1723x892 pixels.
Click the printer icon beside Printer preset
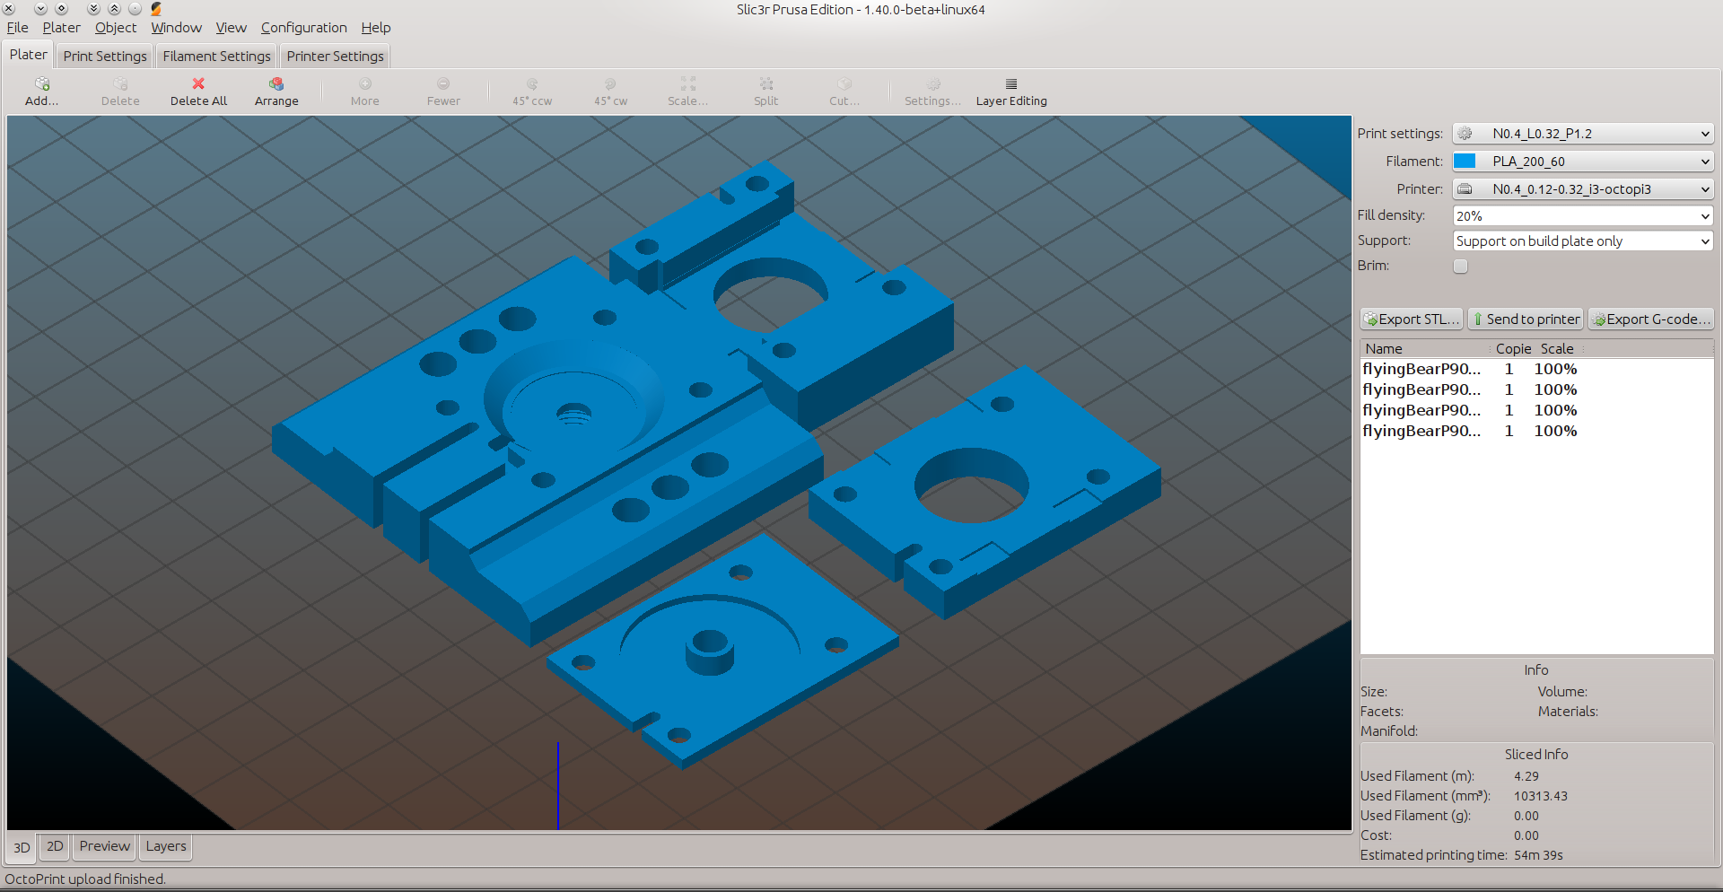(x=1465, y=189)
